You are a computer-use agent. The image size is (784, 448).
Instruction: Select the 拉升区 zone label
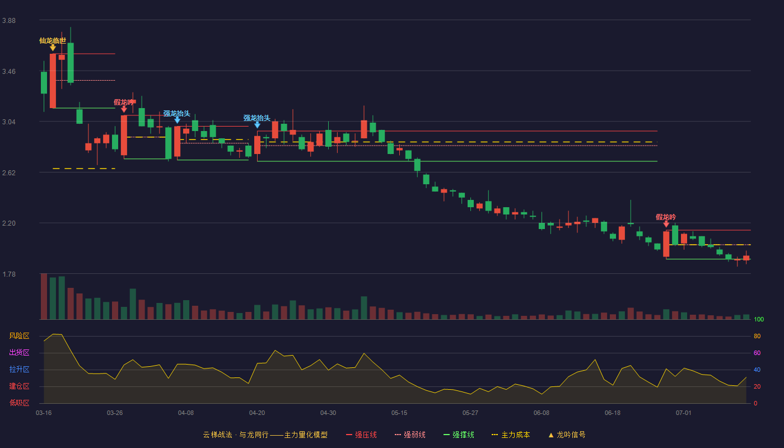tap(20, 370)
